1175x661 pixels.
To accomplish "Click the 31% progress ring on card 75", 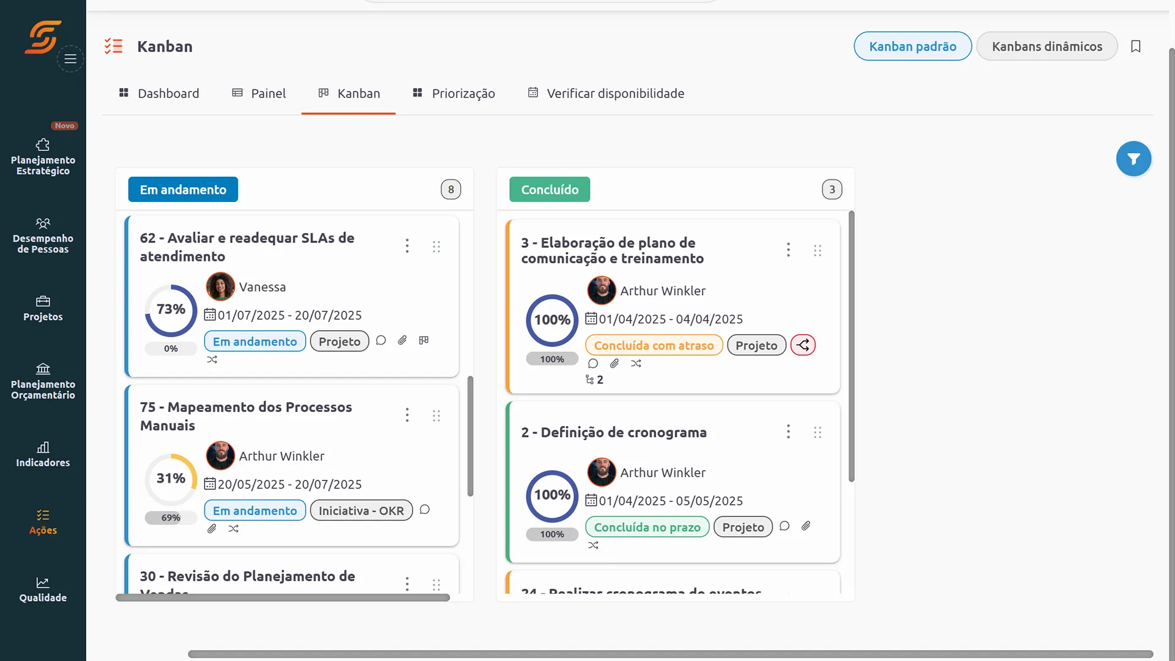I will click(x=171, y=479).
